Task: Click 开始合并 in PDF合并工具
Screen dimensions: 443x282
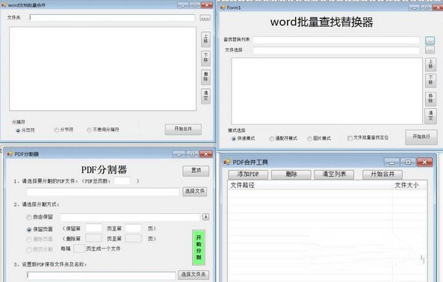Action: 382,175
